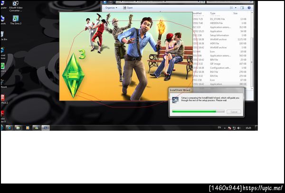Select the 399 KB Application row
The image size is (285, 193).
point(220,84)
